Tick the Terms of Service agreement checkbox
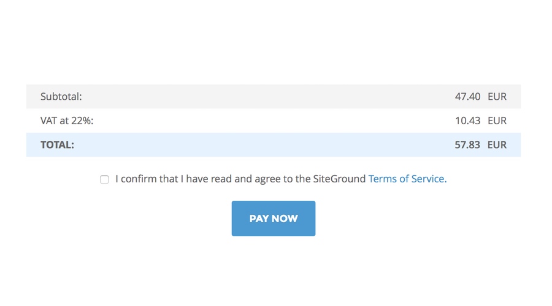 pyautogui.click(x=104, y=179)
